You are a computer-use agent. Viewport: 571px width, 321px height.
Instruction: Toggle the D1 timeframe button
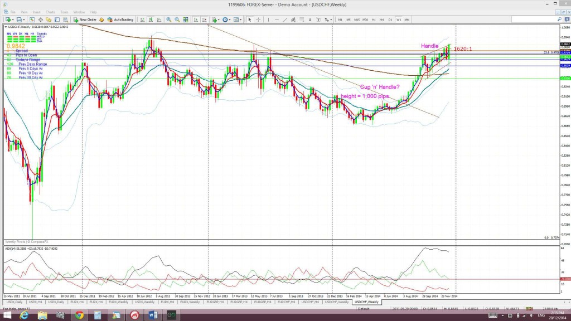click(x=390, y=20)
